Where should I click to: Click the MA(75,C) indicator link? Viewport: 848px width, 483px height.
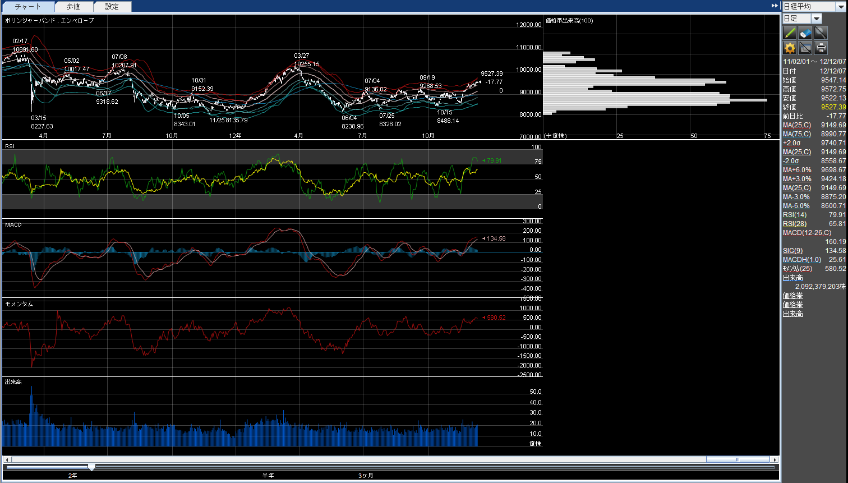click(796, 134)
